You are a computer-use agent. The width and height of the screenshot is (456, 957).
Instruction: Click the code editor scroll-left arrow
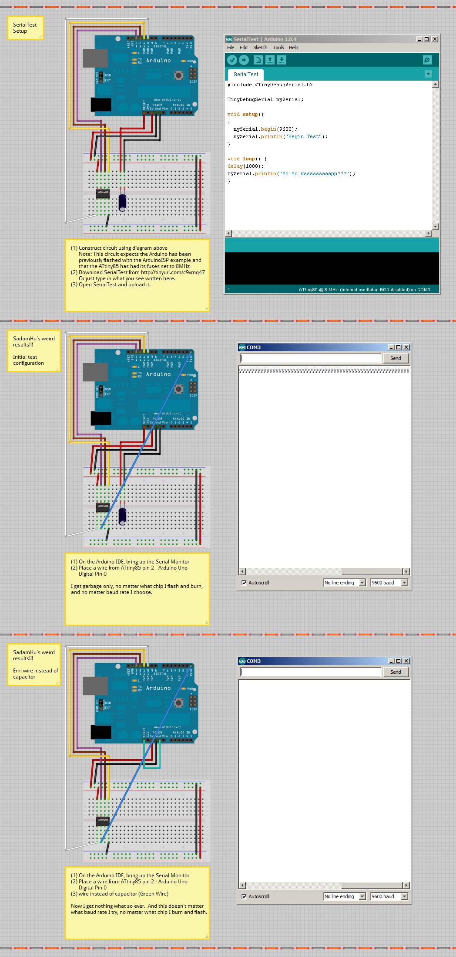point(229,234)
